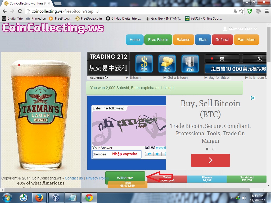
Task: Click the red next-arrow ad button
Action: click(x=210, y=160)
